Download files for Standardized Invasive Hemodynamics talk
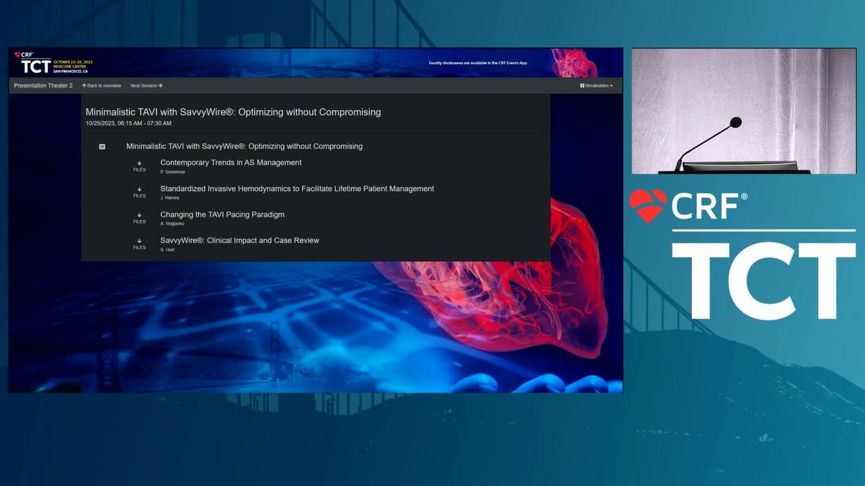The image size is (865, 486). click(139, 192)
